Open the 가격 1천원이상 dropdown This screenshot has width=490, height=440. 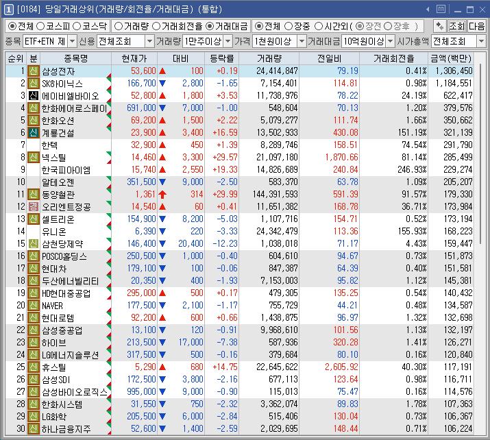(x=302, y=41)
